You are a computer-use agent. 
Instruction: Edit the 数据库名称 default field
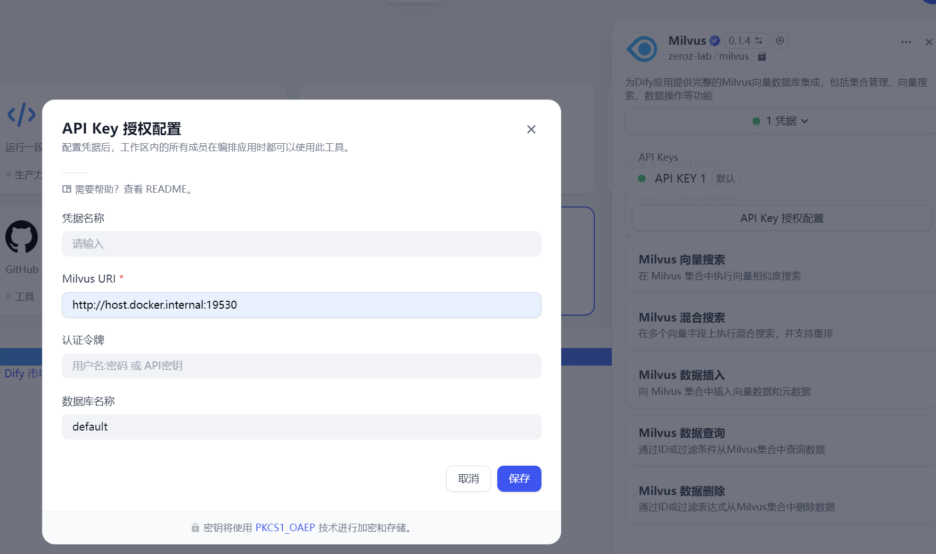pyautogui.click(x=301, y=427)
